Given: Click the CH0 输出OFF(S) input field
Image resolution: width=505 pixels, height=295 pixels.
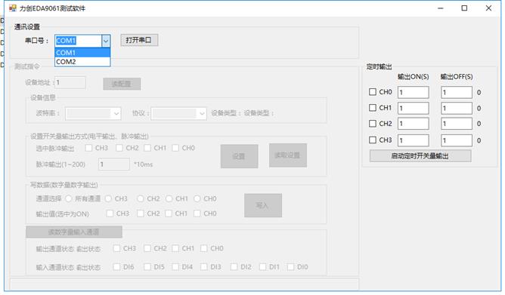Looking at the screenshot, I should pos(457,92).
